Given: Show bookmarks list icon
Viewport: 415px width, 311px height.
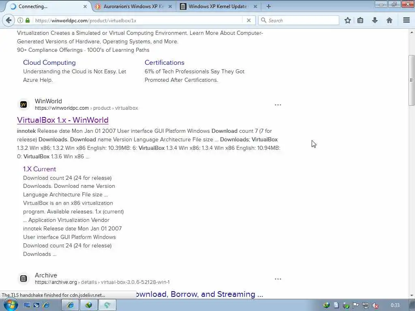Looking at the screenshot, I should (360, 20).
